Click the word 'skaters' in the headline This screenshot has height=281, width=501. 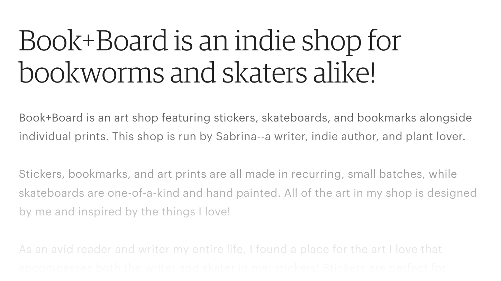(264, 73)
